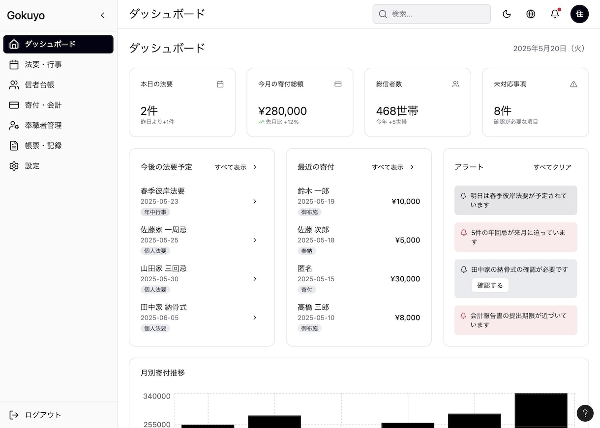This screenshot has height=428, width=600.
Task: Show all under 最近の寄付
Action: 393,167
